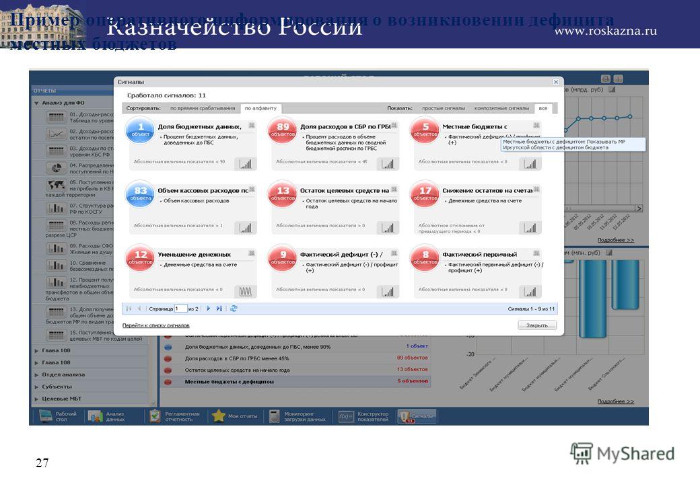Click the page number input field
Viewport: 700px width, 484px height.
coord(180,309)
